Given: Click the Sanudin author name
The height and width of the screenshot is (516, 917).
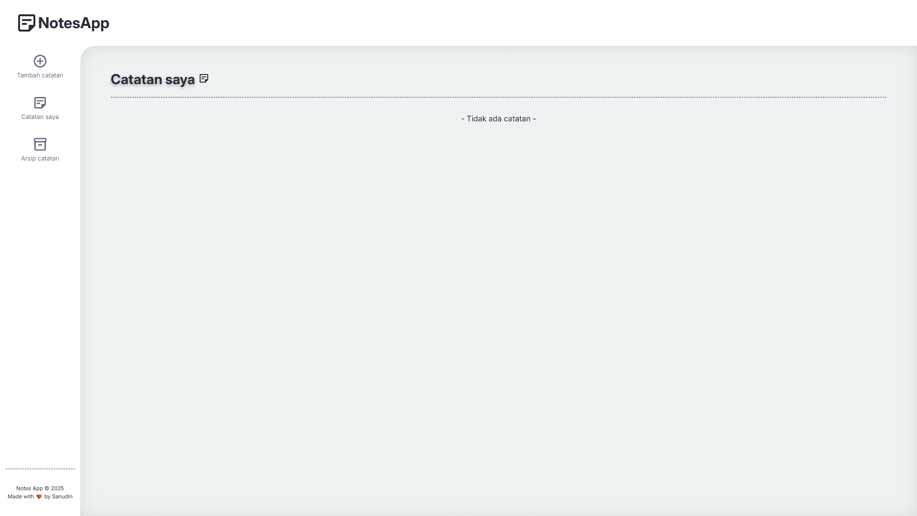Looking at the screenshot, I should (62, 497).
